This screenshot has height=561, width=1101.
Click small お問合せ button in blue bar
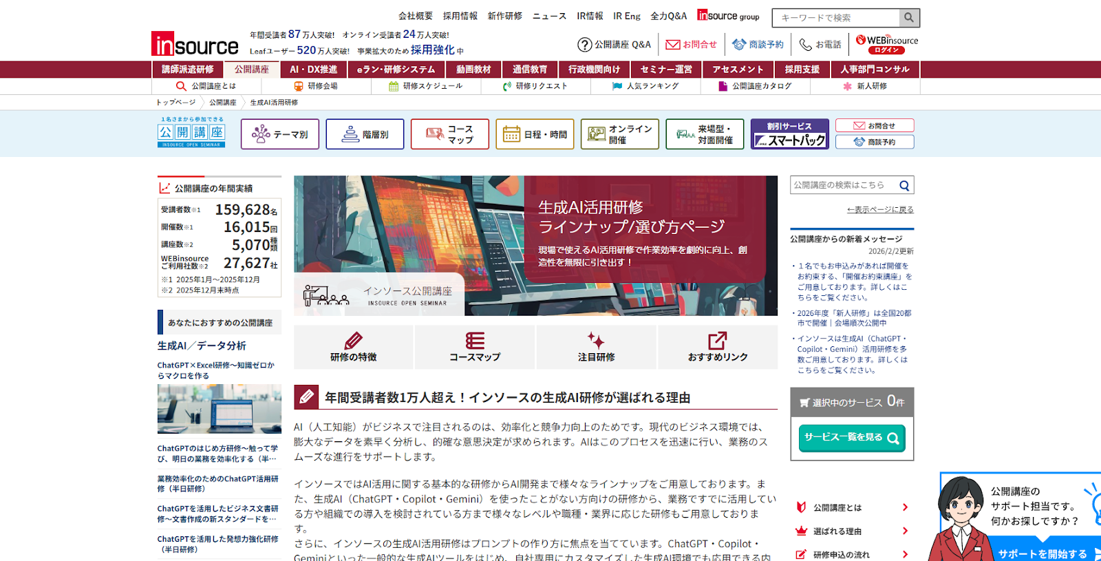pyautogui.click(x=875, y=126)
